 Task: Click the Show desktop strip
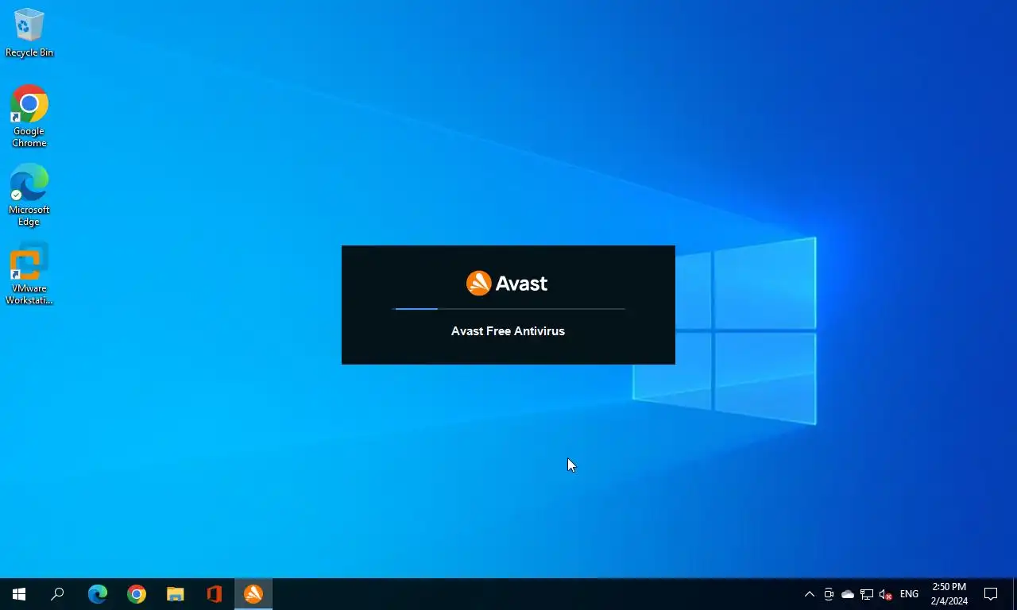pos(1015,594)
